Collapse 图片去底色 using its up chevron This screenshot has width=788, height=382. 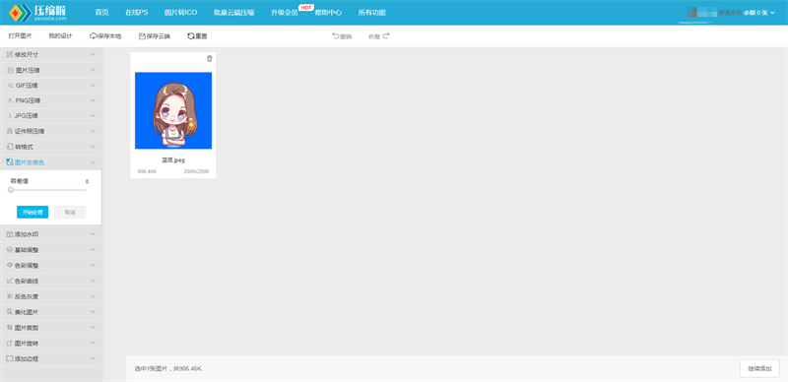pyautogui.click(x=93, y=162)
